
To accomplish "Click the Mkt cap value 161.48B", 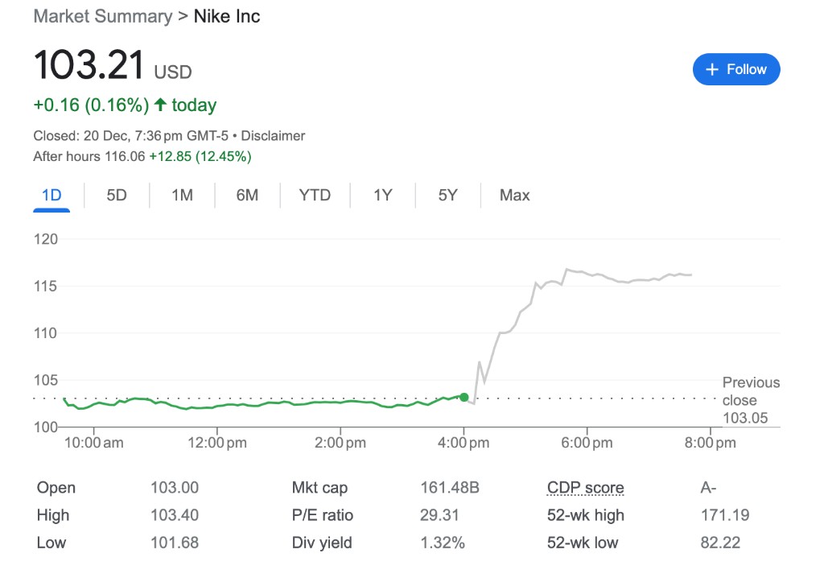I will [x=449, y=488].
